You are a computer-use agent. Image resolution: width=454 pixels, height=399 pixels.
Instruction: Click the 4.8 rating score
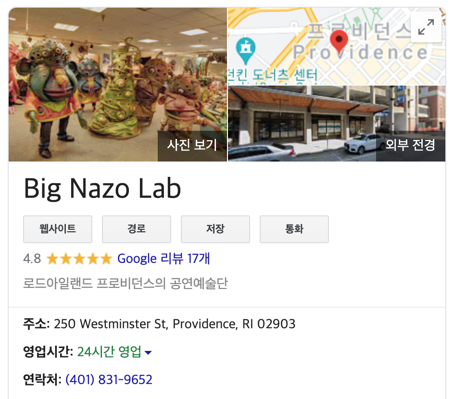(x=32, y=258)
